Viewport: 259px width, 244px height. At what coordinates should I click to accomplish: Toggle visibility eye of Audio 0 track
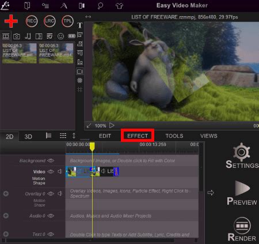51,216
